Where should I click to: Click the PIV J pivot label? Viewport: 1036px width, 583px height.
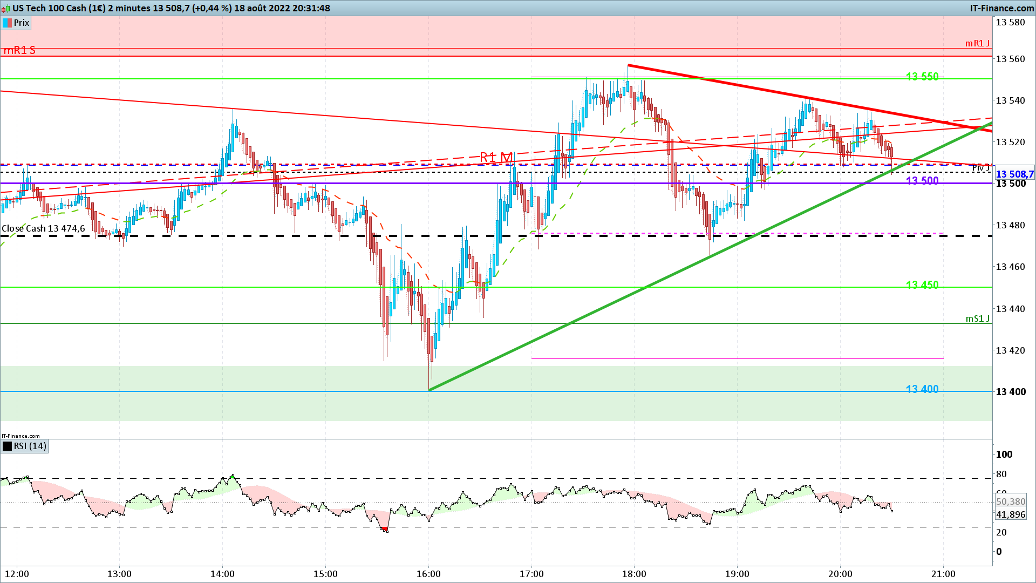tap(980, 168)
